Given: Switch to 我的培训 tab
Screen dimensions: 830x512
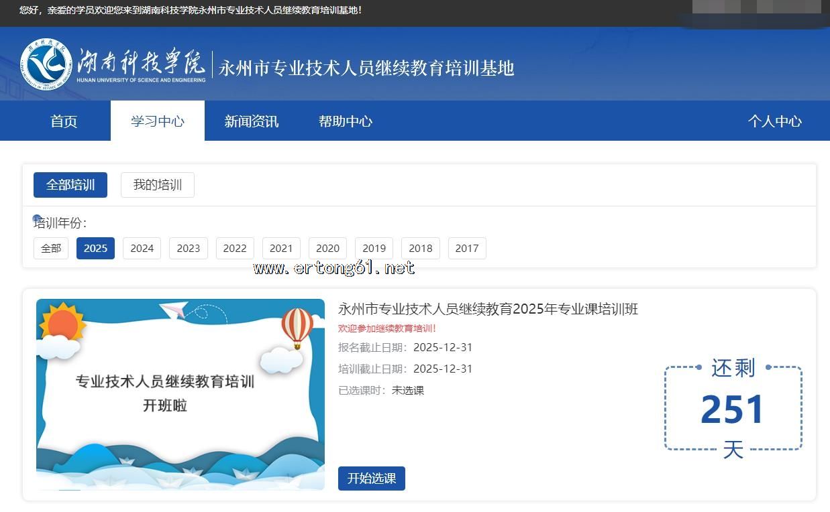Looking at the screenshot, I should tap(157, 185).
